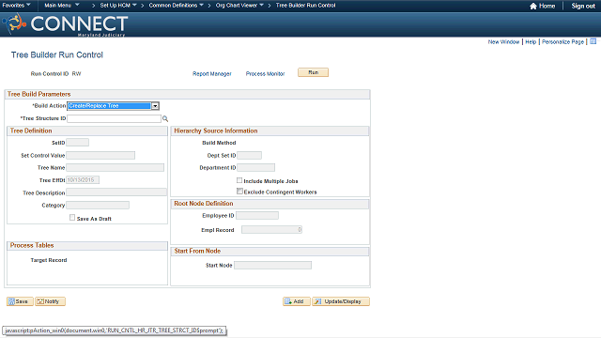Click the Department ID field
The image size is (601, 338).
tap(255, 167)
